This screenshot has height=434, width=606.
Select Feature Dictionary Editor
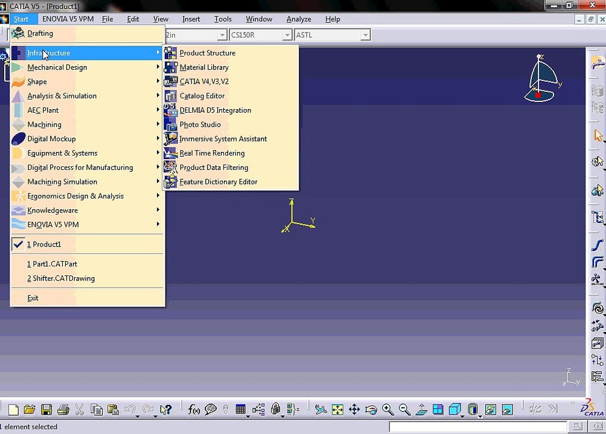tap(231, 181)
